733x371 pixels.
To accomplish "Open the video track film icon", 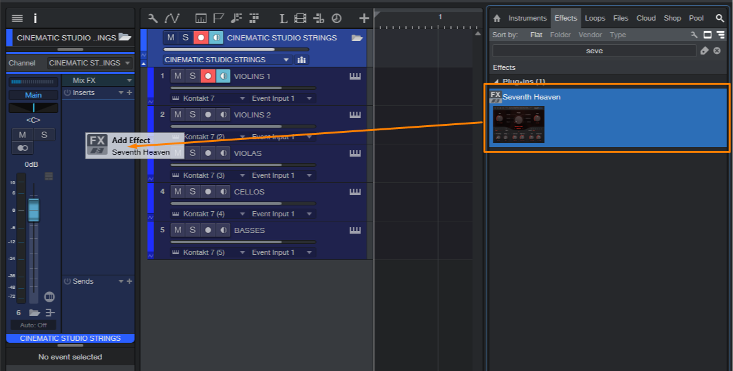I will click(300, 18).
